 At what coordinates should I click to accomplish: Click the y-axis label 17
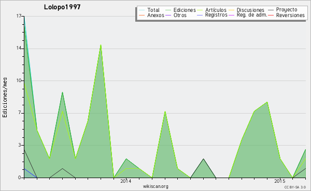point(19,16)
